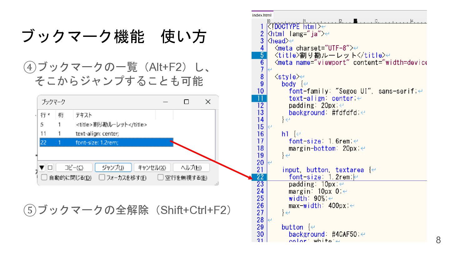Viewport: 450px width, 253px height.
Task: Select the bookmark row 'text-align: center;' in dialog
Action: click(106, 134)
